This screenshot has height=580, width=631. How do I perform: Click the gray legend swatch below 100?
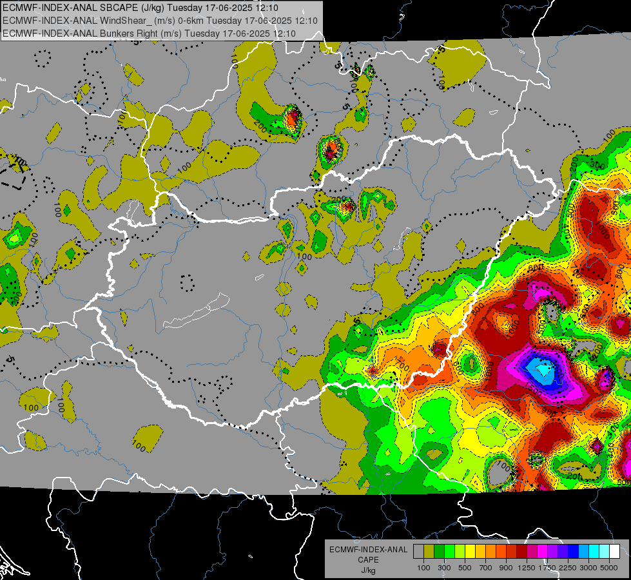[418, 551]
